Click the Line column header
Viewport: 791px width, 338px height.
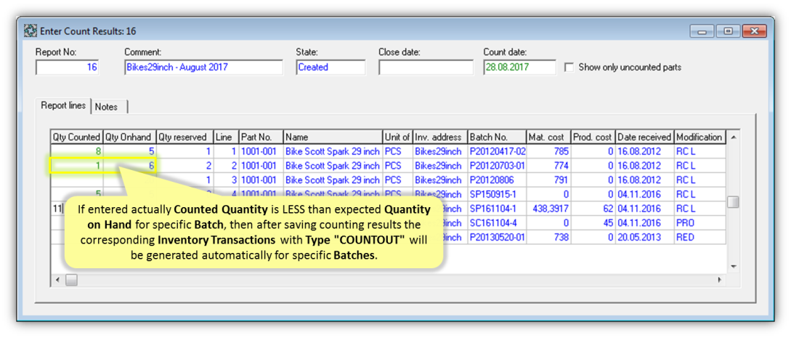[226, 137]
